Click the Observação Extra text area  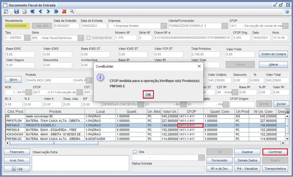(x=80, y=163)
